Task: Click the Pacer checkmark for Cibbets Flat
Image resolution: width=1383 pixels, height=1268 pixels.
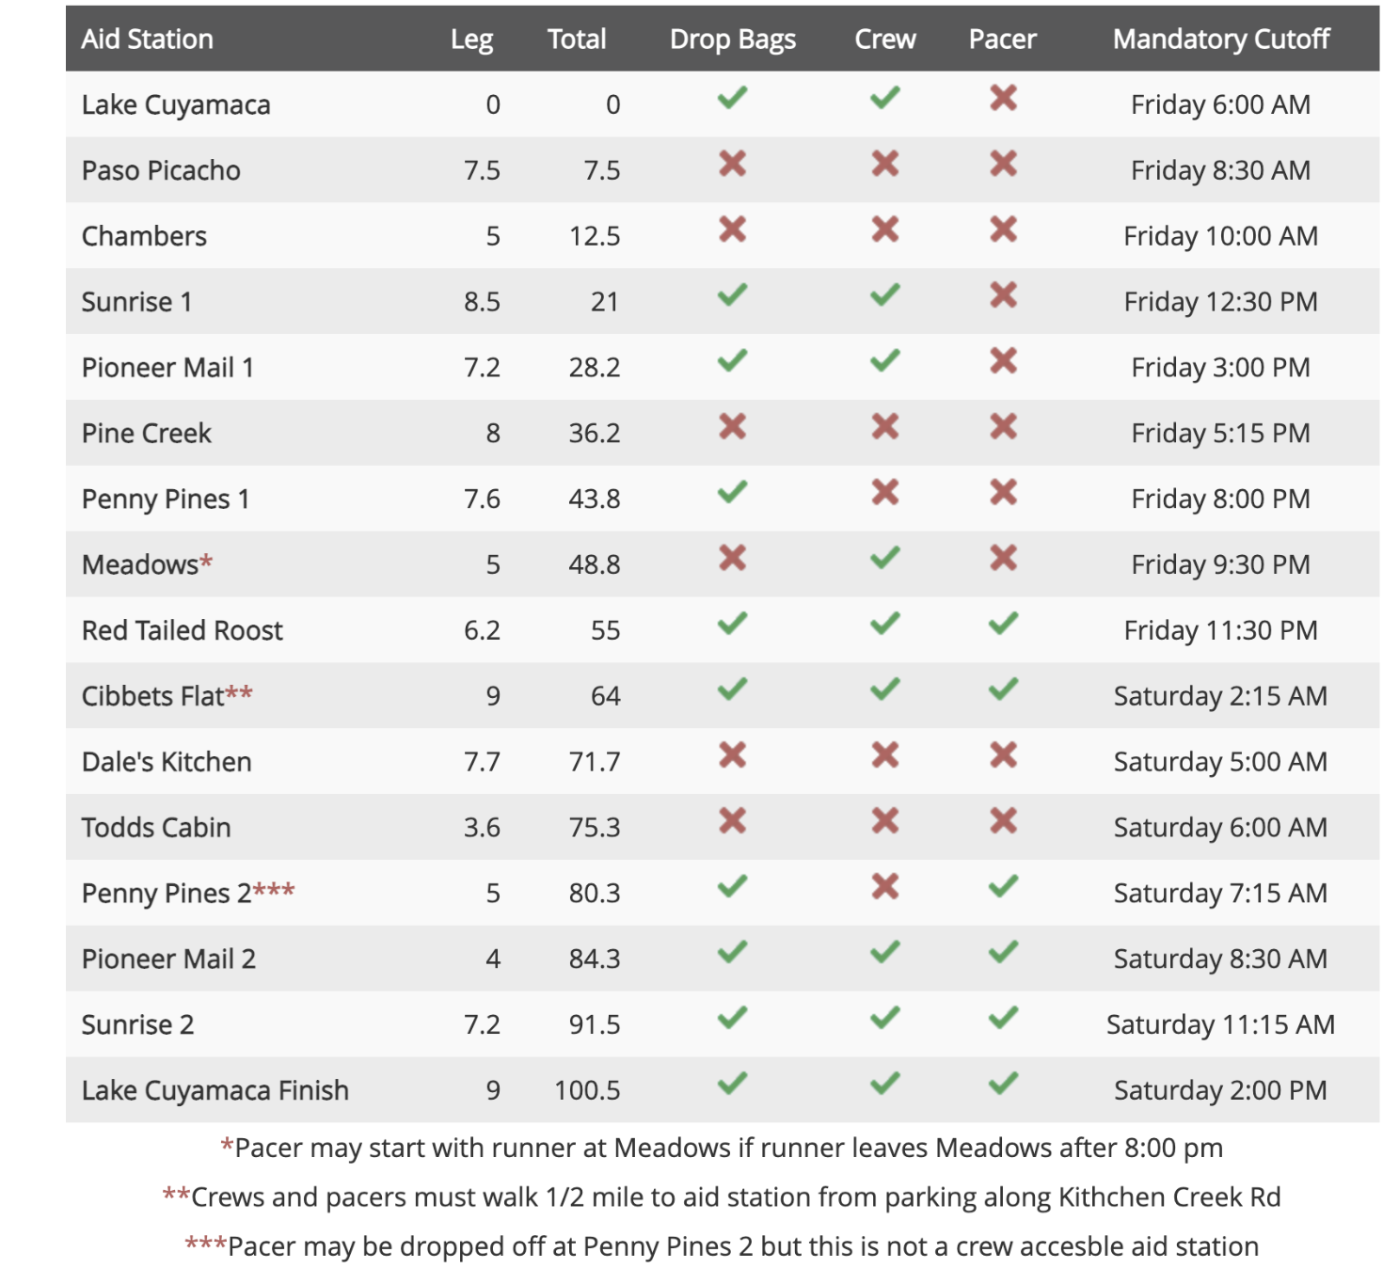Action: (x=1003, y=689)
